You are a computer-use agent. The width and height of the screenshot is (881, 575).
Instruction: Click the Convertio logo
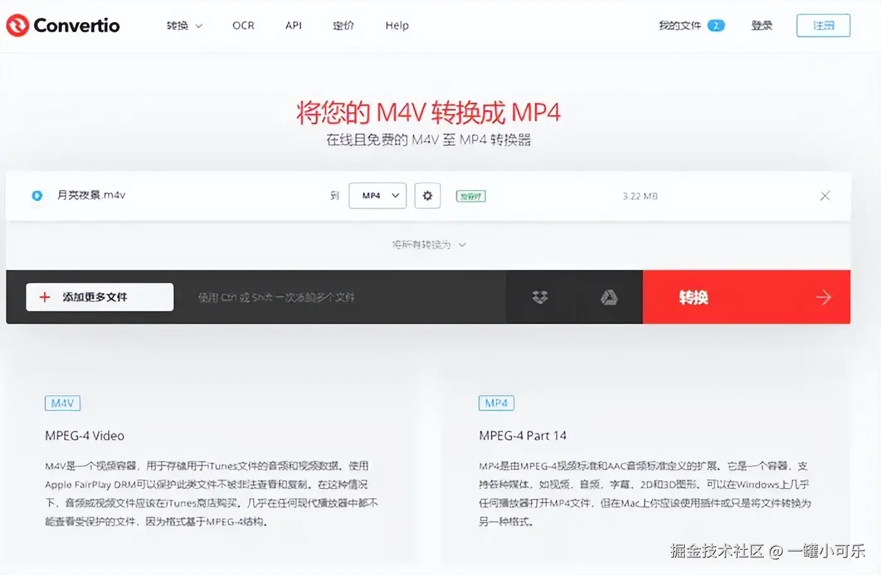(x=63, y=25)
